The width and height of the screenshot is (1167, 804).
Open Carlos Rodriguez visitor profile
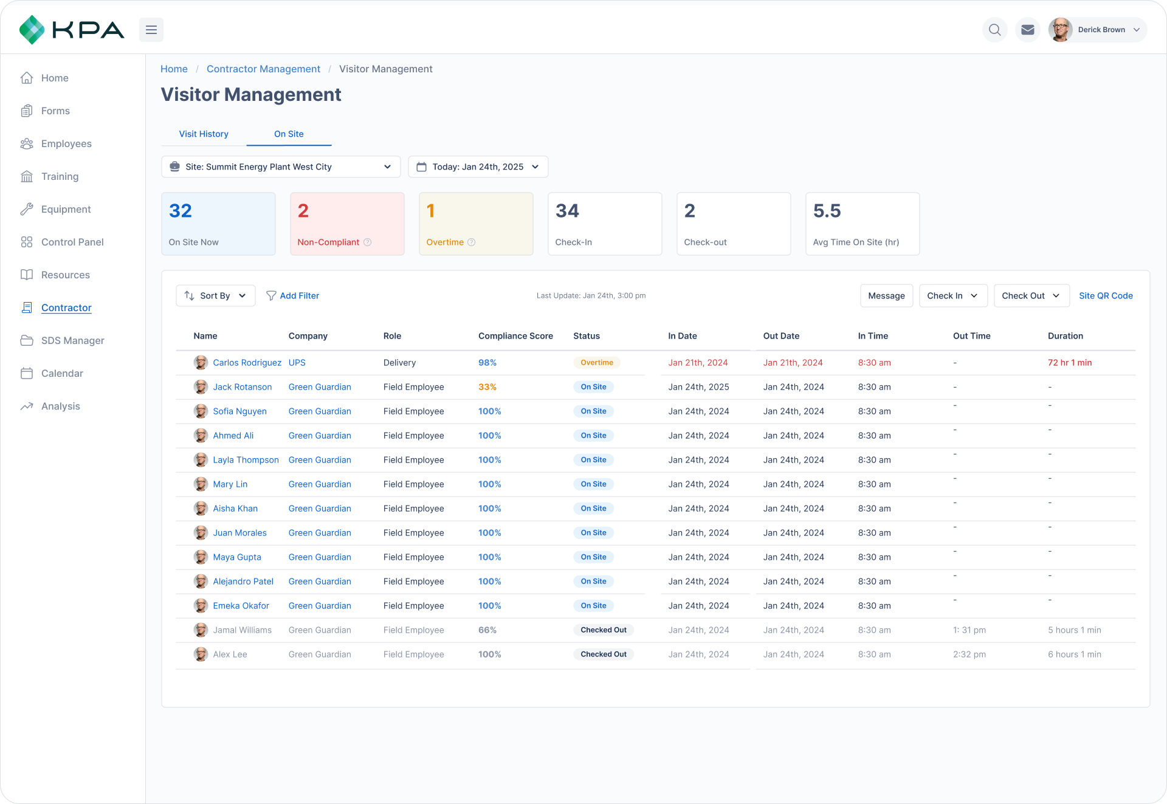tap(247, 362)
